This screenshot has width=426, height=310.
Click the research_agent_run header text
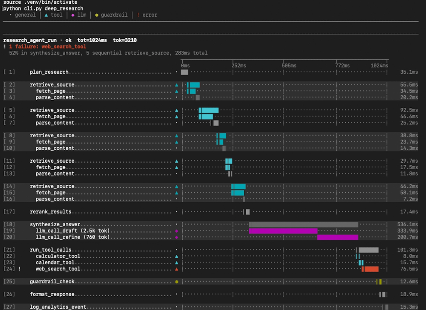click(30, 40)
